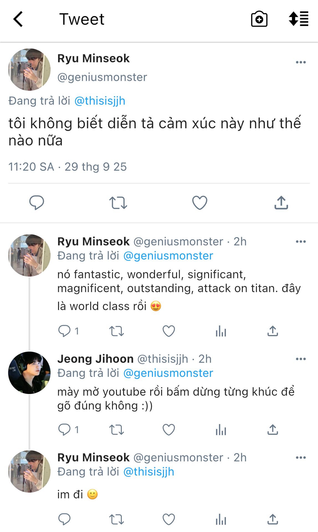Retweet the 'im đi' reply
This screenshot has height=532, width=318.
(x=116, y=520)
